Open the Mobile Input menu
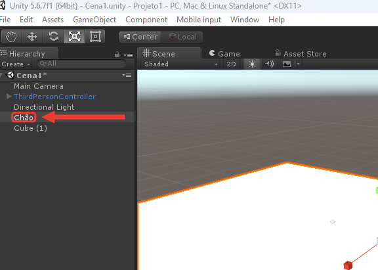Viewport: 378px width, 270px height. tap(199, 20)
